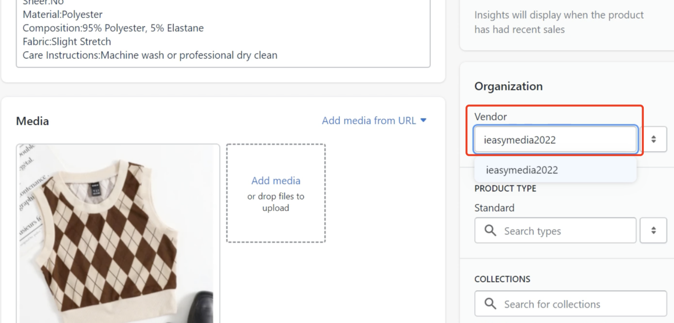Click the Insights will display message
Image resolution: width=674 pixels, height=323 pixels.
pyautogui.click(x=559, y=22)
